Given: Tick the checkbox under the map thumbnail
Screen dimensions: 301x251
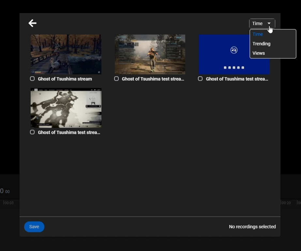Looking at the screenshot, I should [x=32, y=132].
